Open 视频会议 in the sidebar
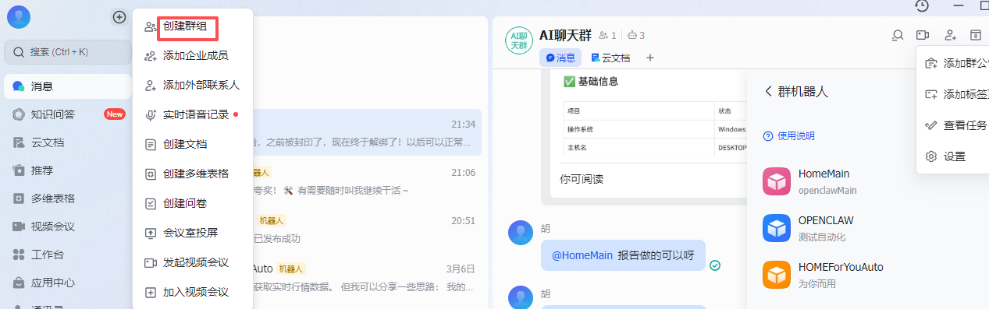This screenshot has height=309, width=989. pyautogui.click(x=68, y=226)
